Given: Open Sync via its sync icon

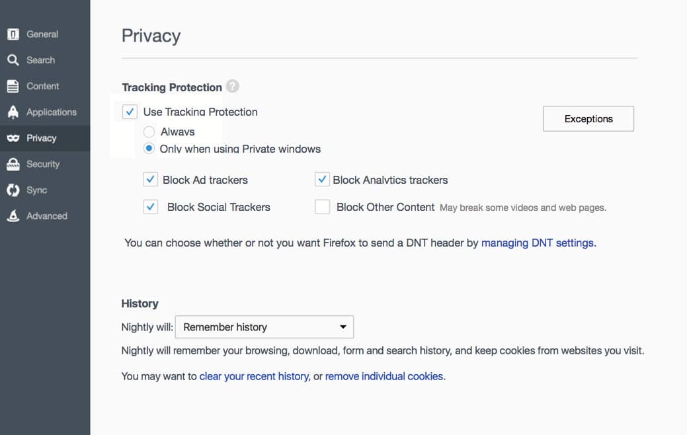Looking at the screenshot, I should pos(13,190).
